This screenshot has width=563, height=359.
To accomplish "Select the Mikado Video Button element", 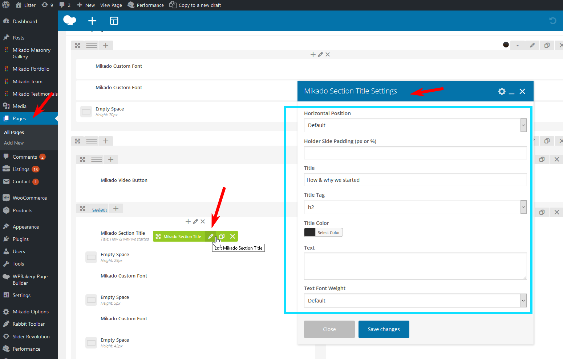I will pyautogui.click(x=124, y=180).
